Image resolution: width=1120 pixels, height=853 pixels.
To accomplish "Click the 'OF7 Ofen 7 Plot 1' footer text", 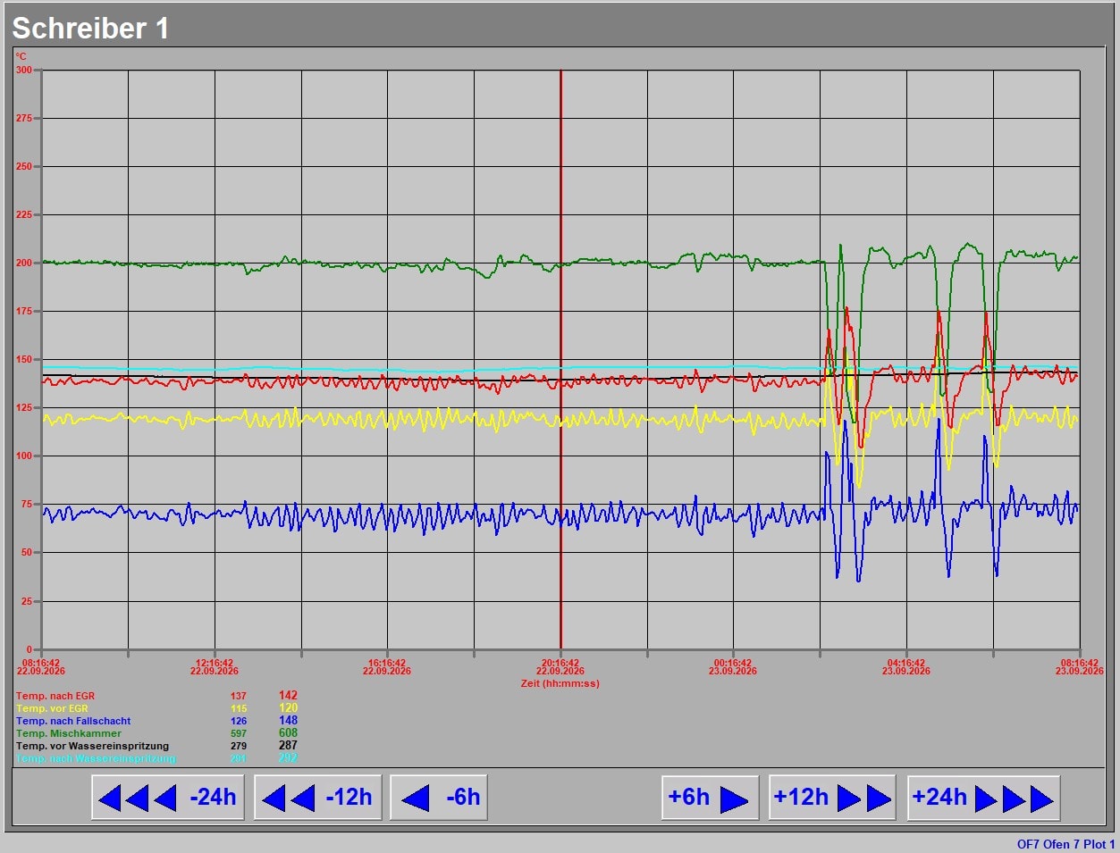I will pyautogui.click(x=1065, y=844).
